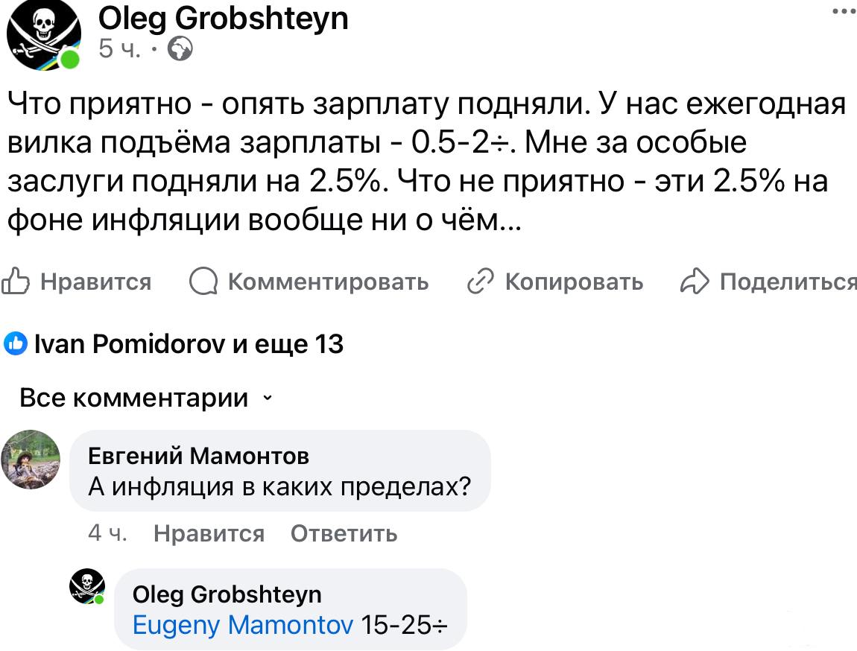Expand the Все комментарии sorting dropdown
857x651 pixels.
[x=146, y=398]
